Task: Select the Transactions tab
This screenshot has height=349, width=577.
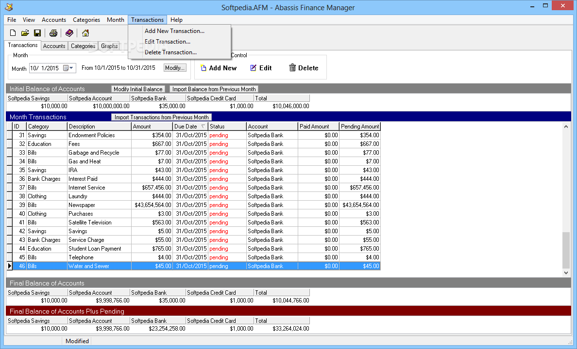Action: click(23, 45)
